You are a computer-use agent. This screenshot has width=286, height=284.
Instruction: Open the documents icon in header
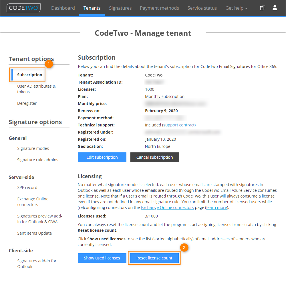[263, 8]
